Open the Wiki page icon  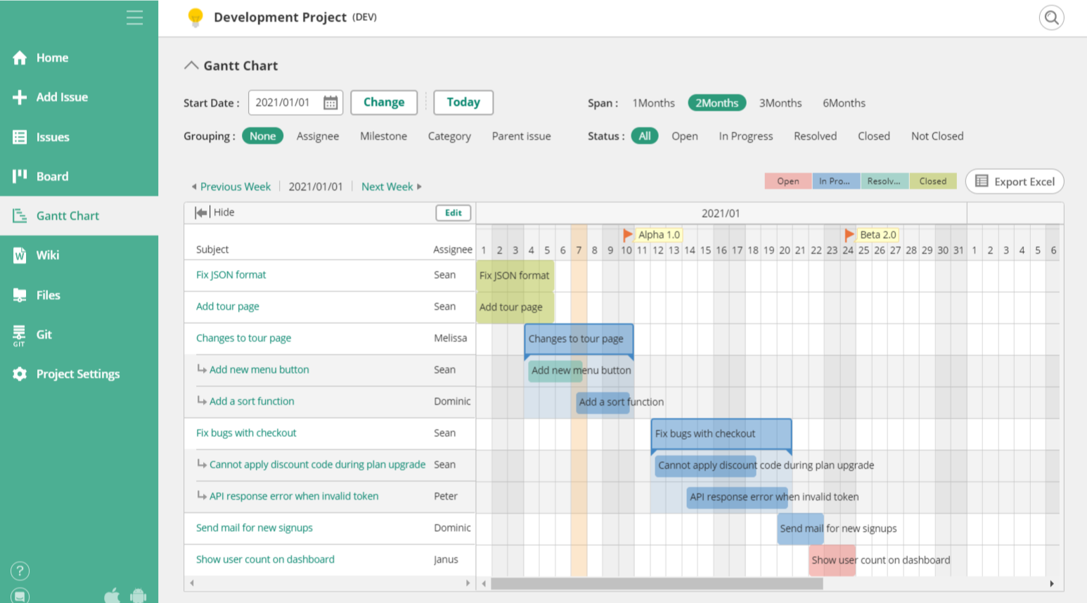(x=19, y=255)
